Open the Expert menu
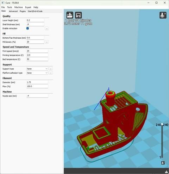Image resolution: width=169 pixels, height=174 pixels. (28, 7)
